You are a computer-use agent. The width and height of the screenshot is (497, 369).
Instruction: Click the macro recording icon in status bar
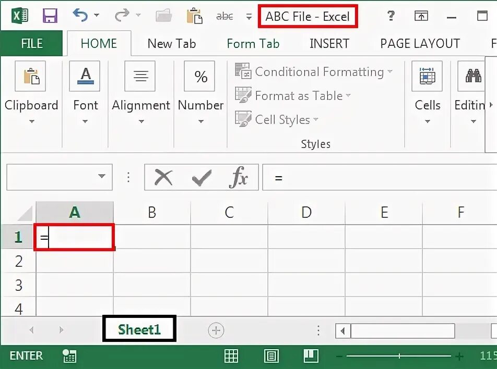(x=69, y=355)
